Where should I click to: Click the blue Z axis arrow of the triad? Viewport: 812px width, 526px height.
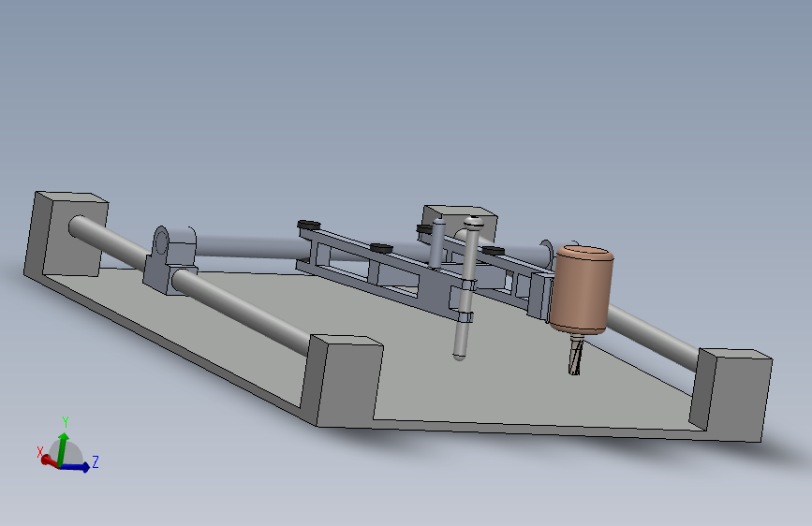pyautogui.click(x=77, y=467)
